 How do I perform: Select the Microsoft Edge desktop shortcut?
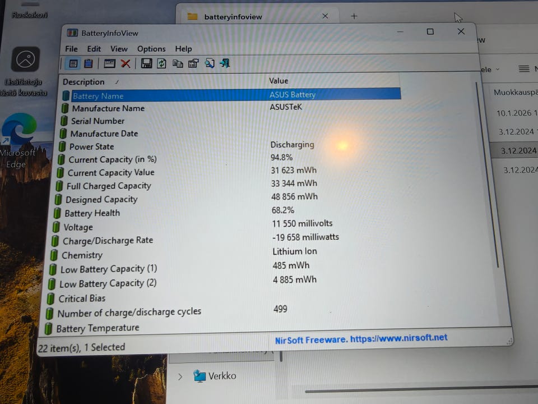pyautogui.click(x=17, y=141)
